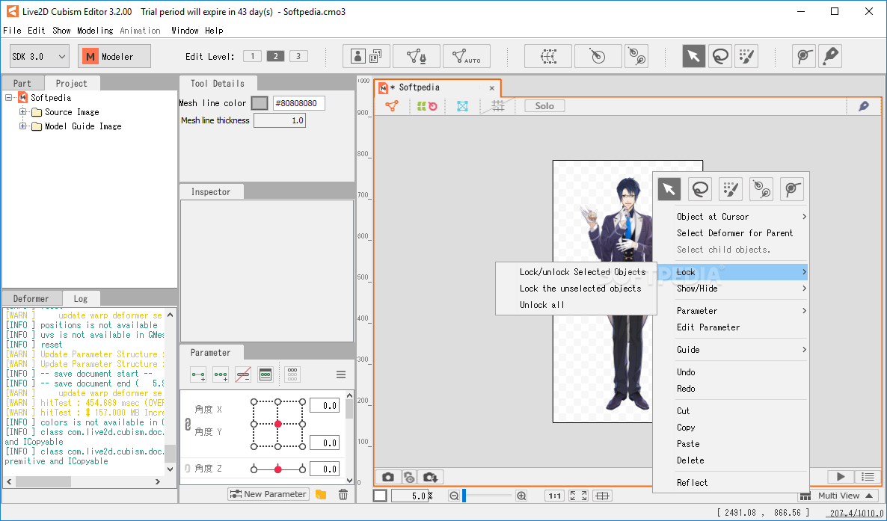This screenshot has width=887, height=521.
Task: Click the play button at canvas bottom right
Action: tap(841, 477)
